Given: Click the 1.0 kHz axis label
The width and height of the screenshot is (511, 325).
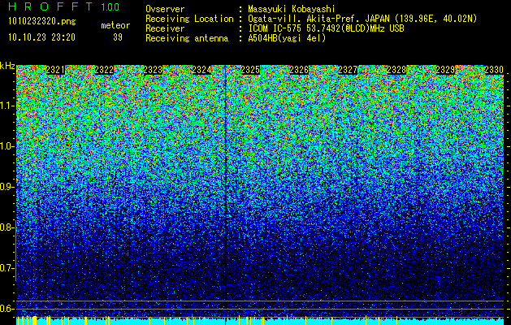Looking at the screenshot, I should [6, 146].
